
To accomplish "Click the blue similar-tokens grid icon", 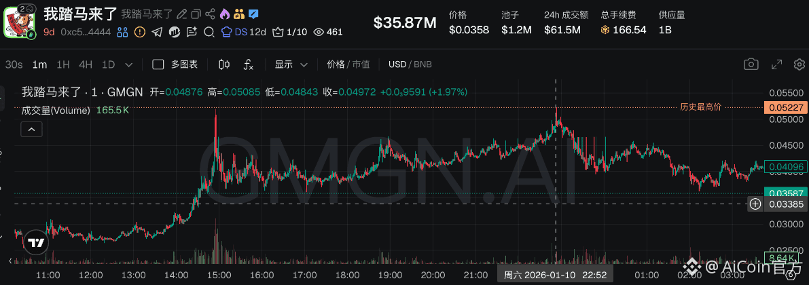I will click(122, 32).
